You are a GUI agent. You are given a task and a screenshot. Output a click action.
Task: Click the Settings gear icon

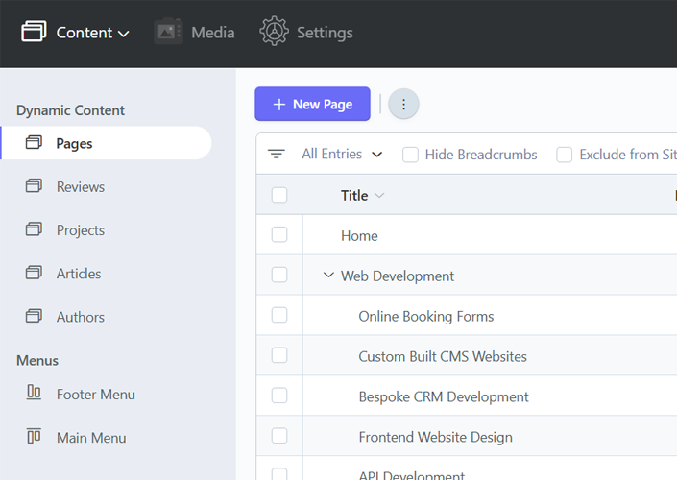point(274,31)
